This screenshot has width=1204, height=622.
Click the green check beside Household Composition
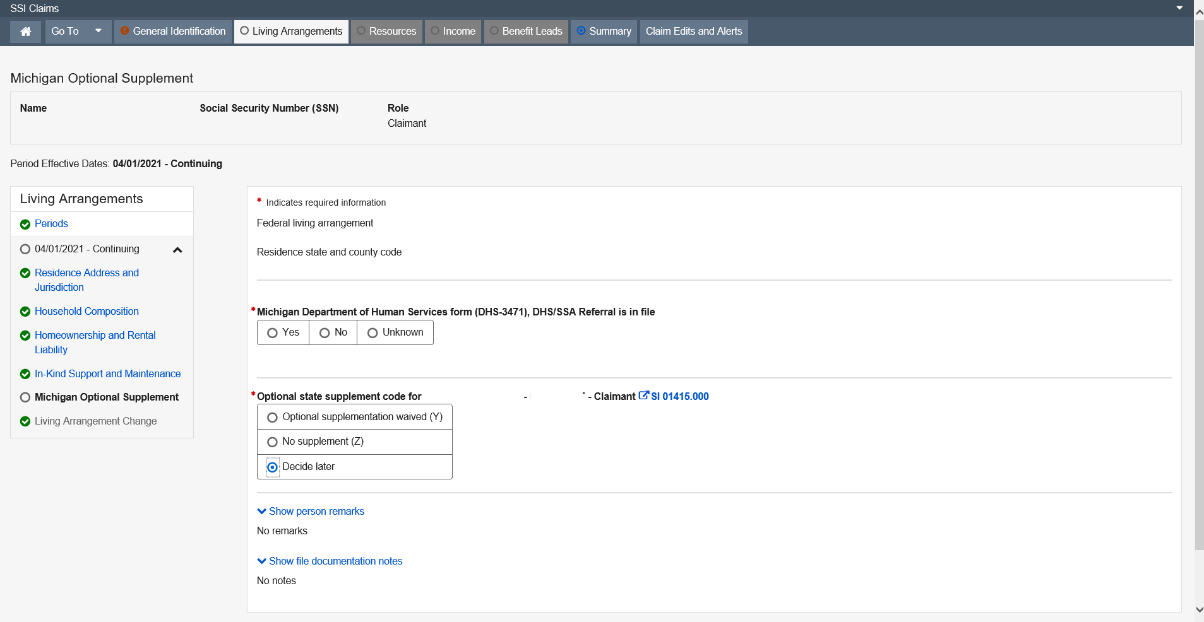25,312
